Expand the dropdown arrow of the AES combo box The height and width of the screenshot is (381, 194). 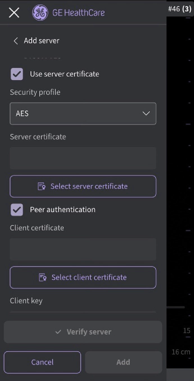coord(146,113)
